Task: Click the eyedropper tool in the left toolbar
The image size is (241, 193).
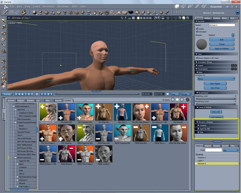Action: coord(4,45)
